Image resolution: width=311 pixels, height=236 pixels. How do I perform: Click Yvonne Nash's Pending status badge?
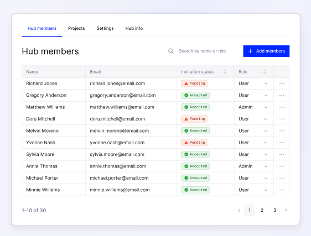pyautogui.click(x=194, y=143)
